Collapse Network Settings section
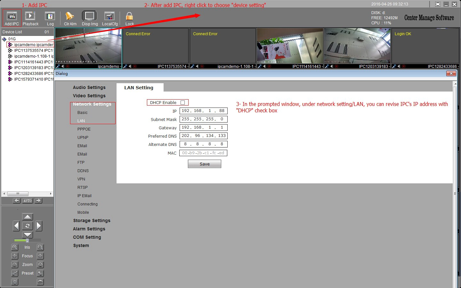The width and height of the screenshot is (461, 288). click(x=92, y=104)
